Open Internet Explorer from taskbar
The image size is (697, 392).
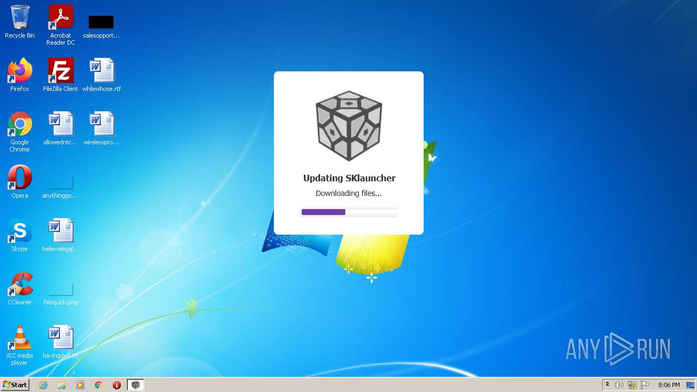coord(44,385)
